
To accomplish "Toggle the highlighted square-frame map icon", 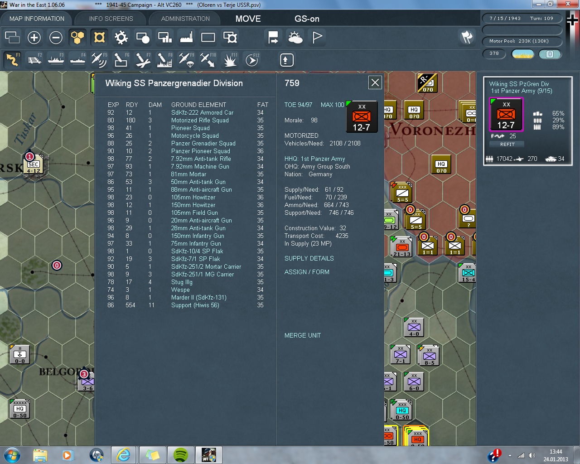I will (x=99, y=37).
